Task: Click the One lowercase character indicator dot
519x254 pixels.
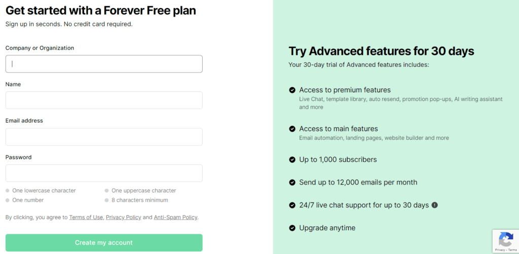Action: coord(8,191)
